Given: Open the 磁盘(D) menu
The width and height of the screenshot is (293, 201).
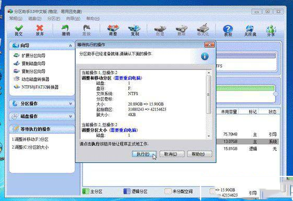Looking at the screenshot, I should click(x=35, y=19).
